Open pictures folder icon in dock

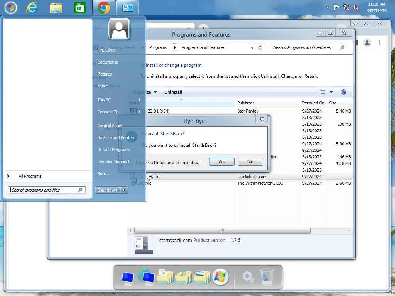202,277
